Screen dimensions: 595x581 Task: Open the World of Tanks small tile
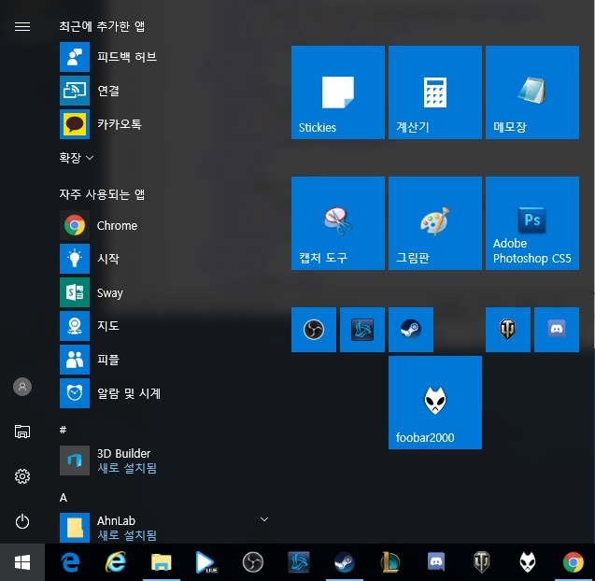[x=508, y=330]
